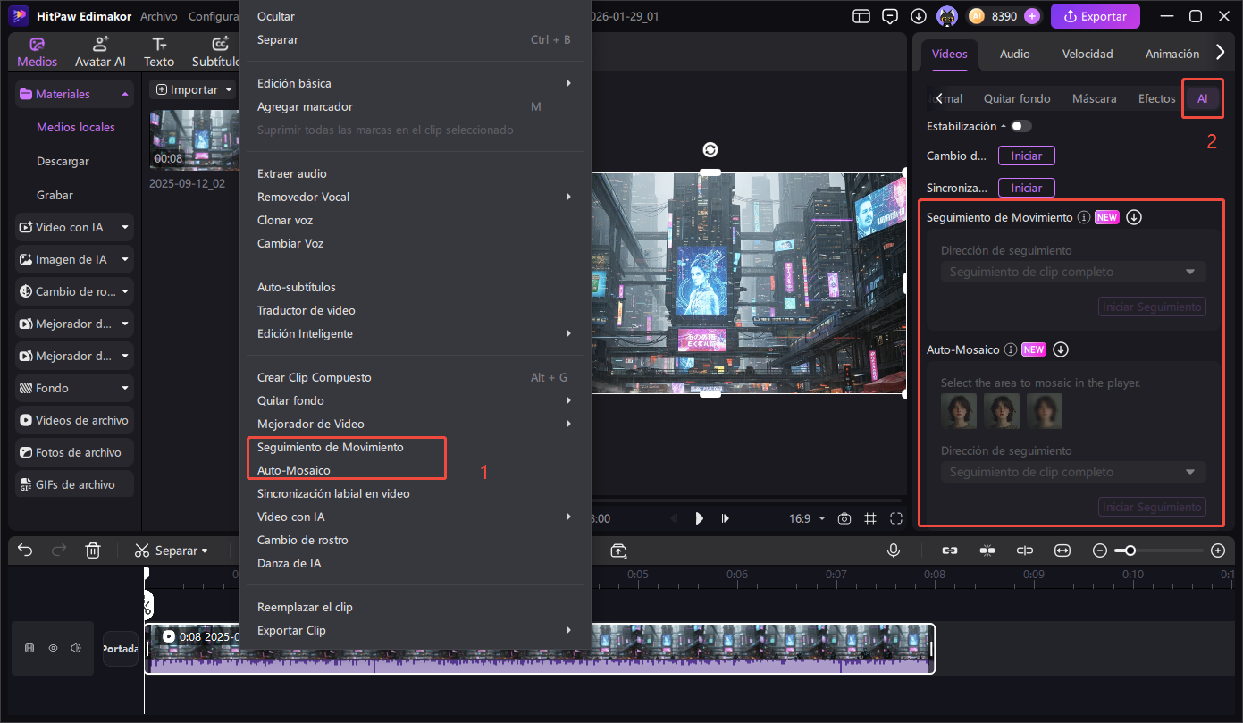This screenshot has height=723, width=1243.
Task: Expand the Video con IA sidebar section
Action: [125, 227]
